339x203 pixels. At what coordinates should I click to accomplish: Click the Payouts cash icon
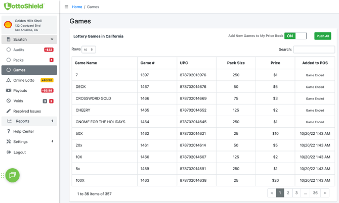coord(9,90)
